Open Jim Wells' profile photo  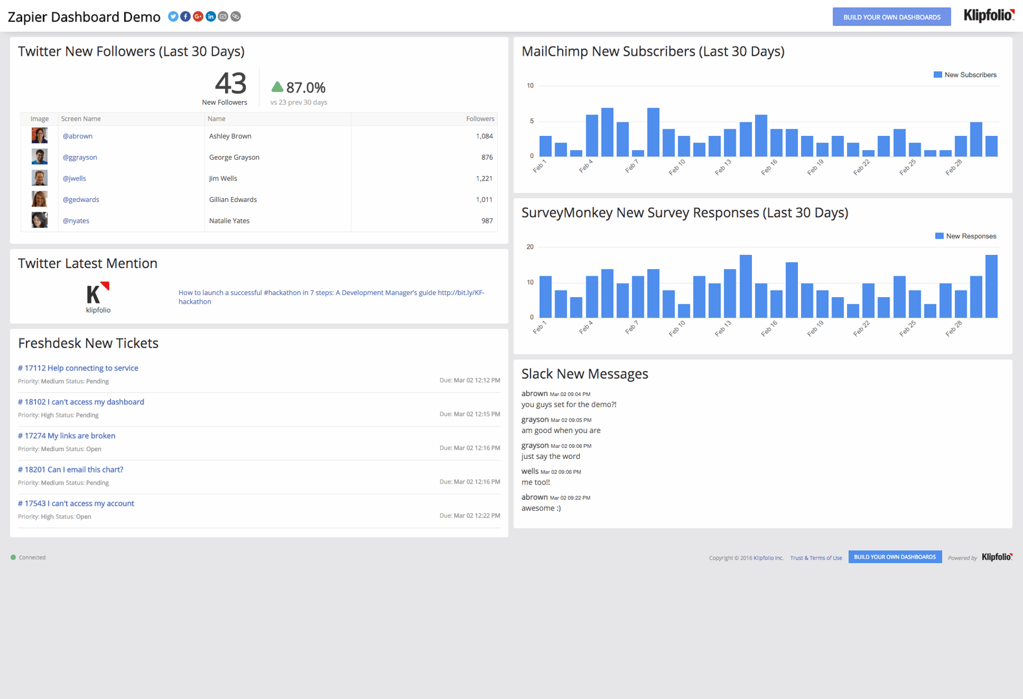[x=39, y=178]
